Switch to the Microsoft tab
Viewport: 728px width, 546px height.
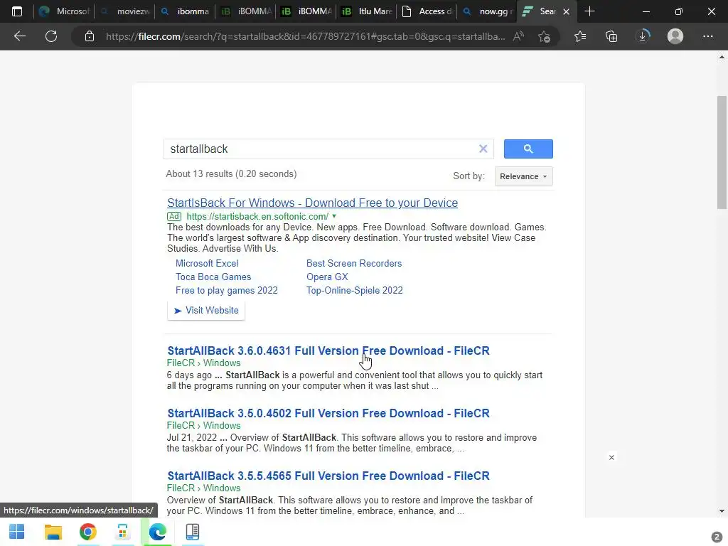(64, 11)
